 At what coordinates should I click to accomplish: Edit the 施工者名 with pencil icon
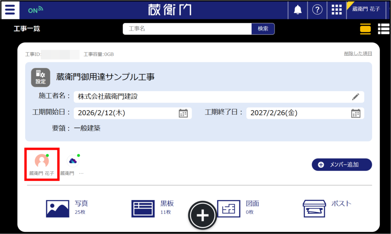(355, 97)
